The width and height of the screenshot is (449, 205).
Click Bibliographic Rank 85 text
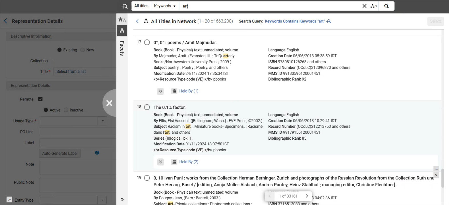click(287, 138)
